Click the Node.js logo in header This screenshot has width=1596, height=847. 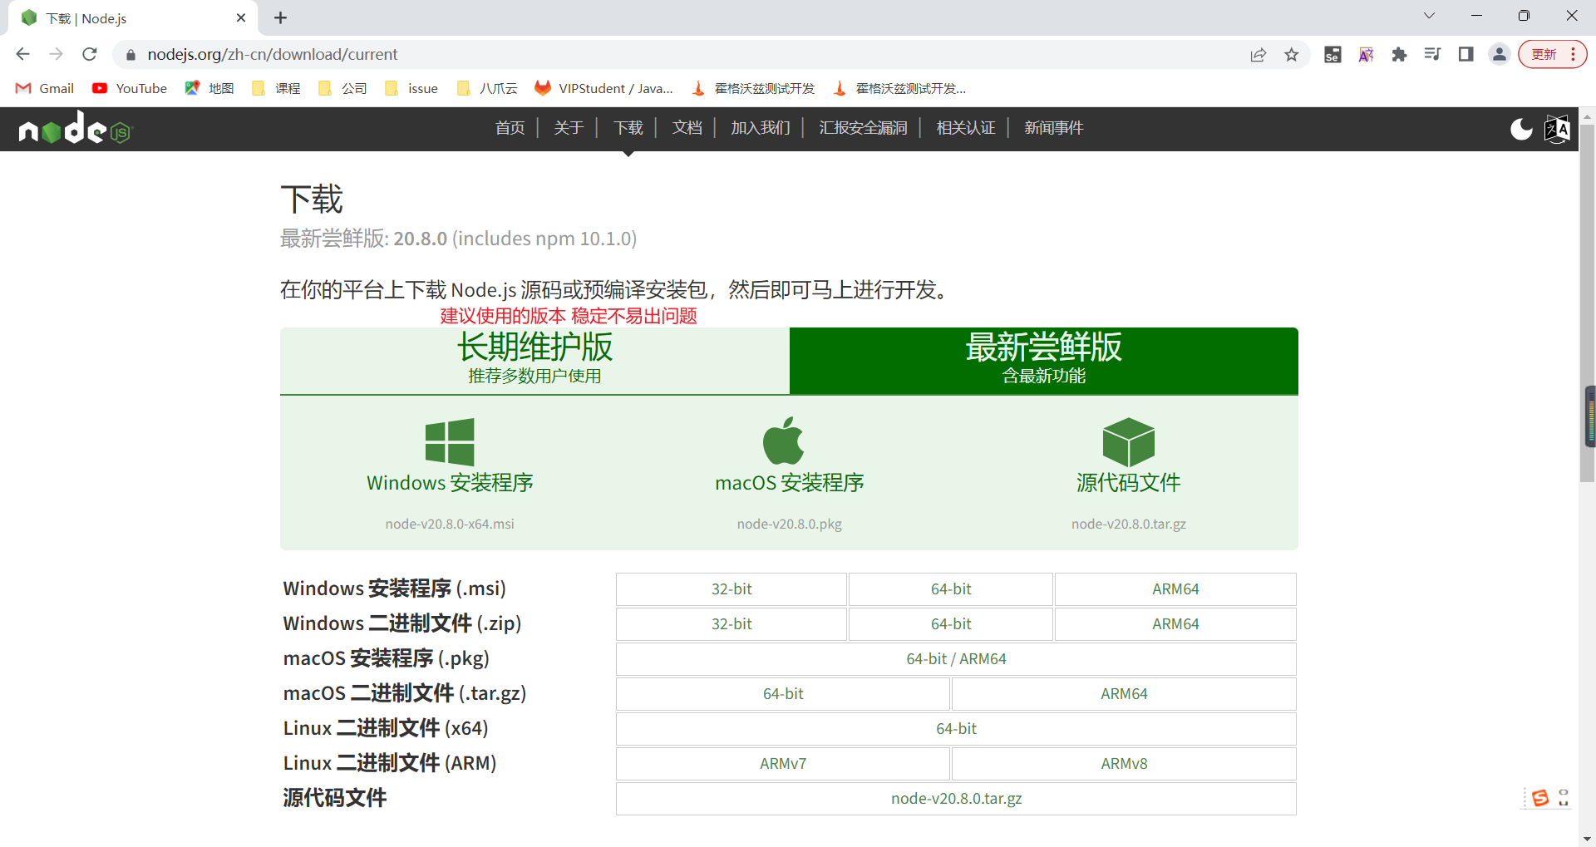coord(76,129)
